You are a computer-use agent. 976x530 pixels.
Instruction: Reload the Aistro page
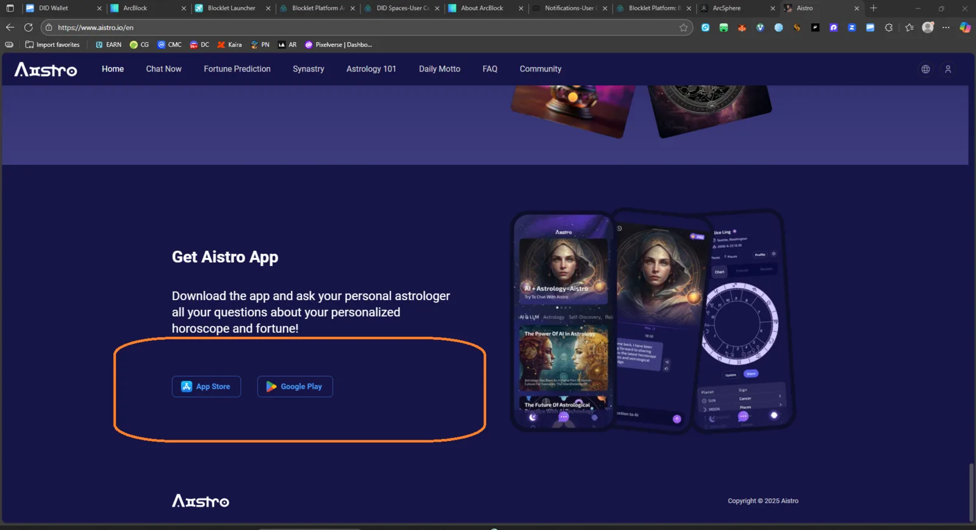(x=28, y=27)
